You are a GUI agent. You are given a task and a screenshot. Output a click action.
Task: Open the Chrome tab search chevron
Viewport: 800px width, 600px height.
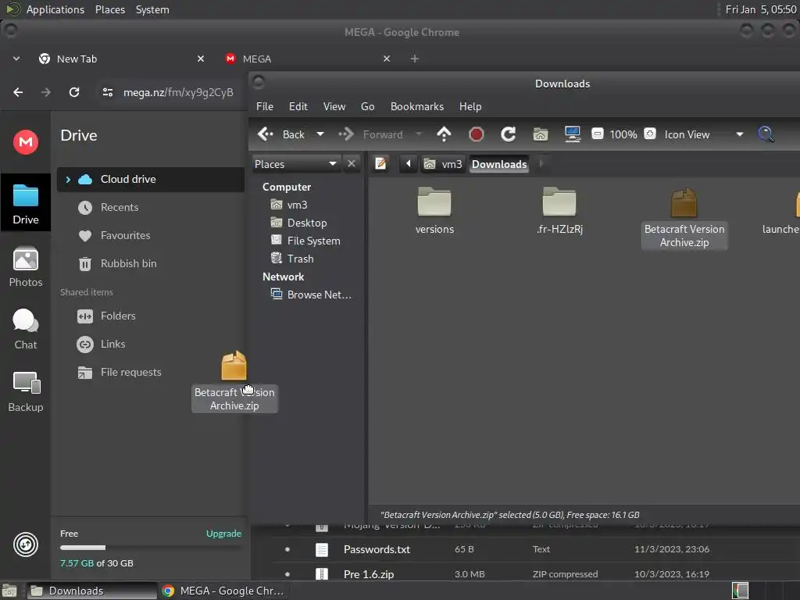coord(16,59)
